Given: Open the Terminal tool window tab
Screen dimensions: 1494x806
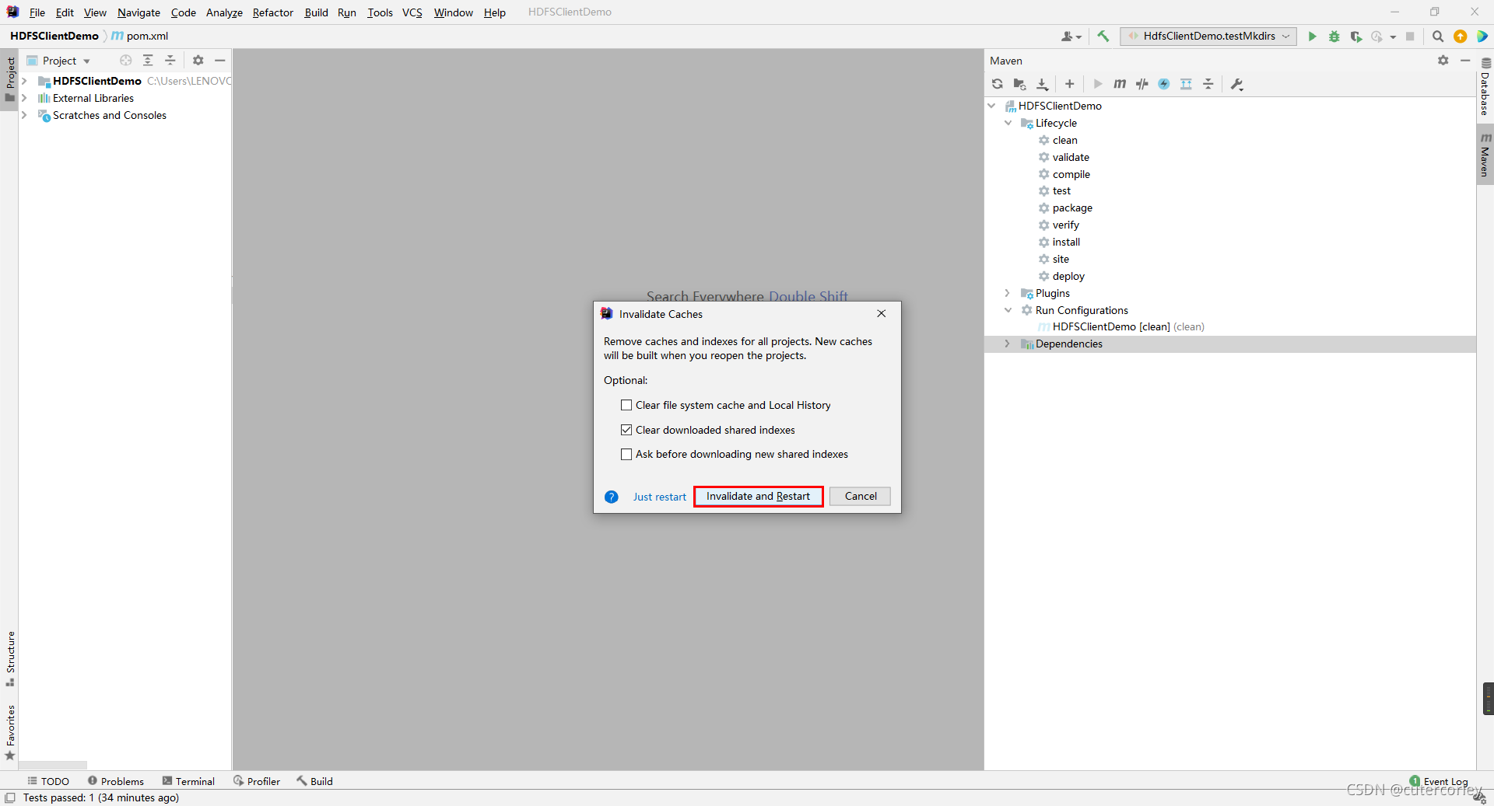Looking at the screenshot, I should click(x=188, y=781).
